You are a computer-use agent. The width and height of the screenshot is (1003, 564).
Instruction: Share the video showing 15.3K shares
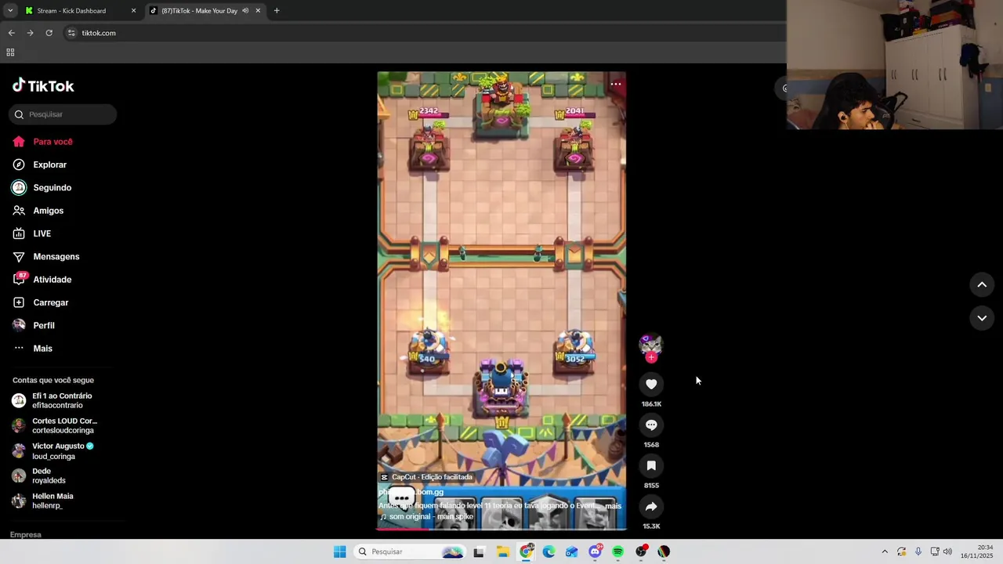[651, 506]
